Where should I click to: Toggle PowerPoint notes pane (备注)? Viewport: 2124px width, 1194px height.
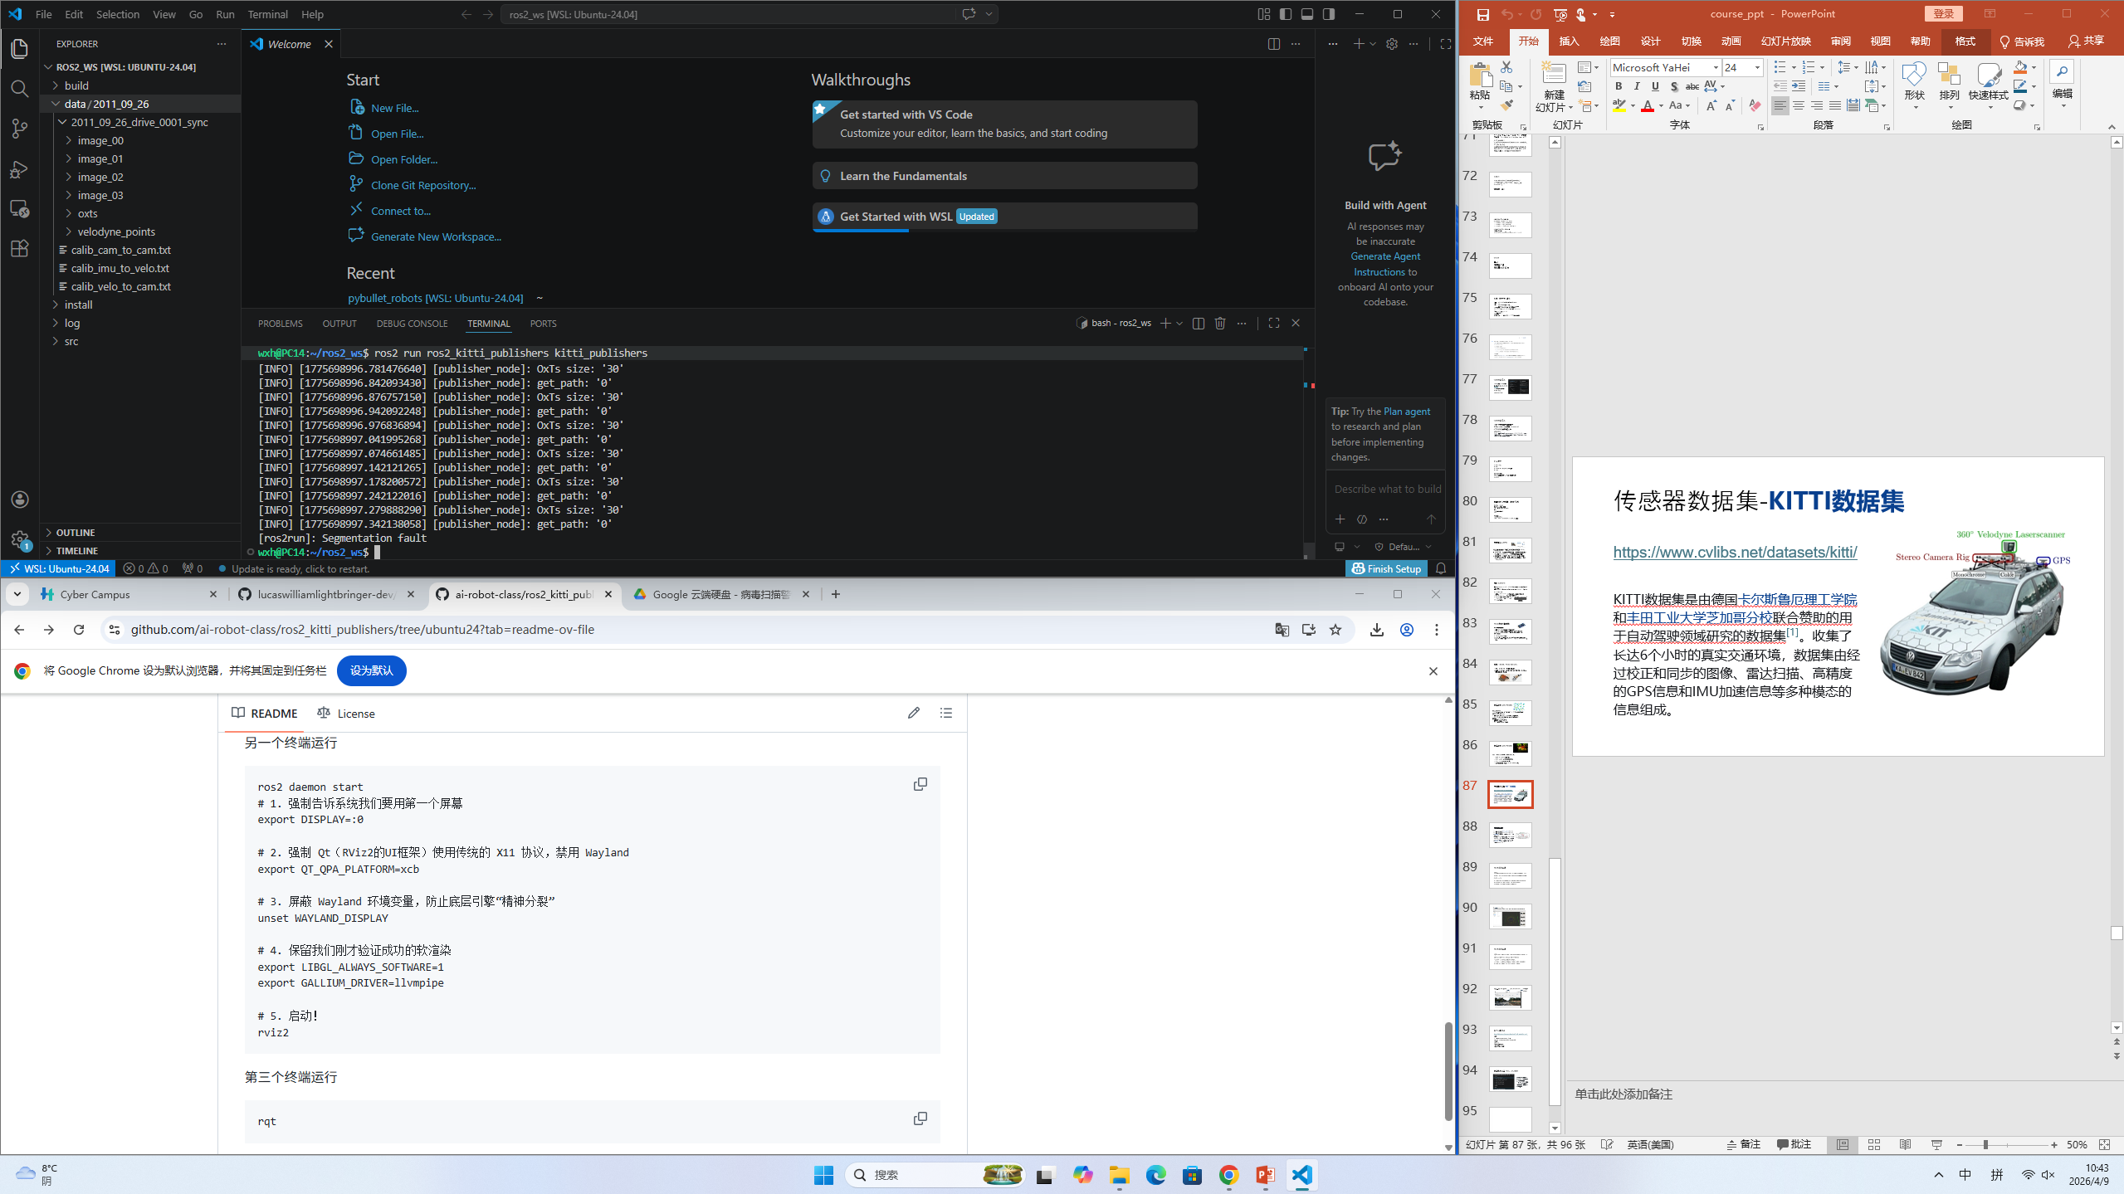click(1743, 1144)
